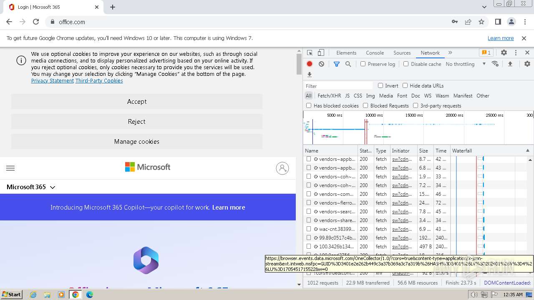Clear the network log
The height and width of the screenshot is (300, 534).
pyautogui.click(x=321, y=64)
